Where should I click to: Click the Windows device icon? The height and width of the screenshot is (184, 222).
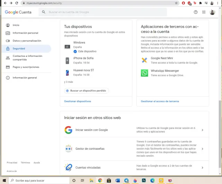coord(67,46)
